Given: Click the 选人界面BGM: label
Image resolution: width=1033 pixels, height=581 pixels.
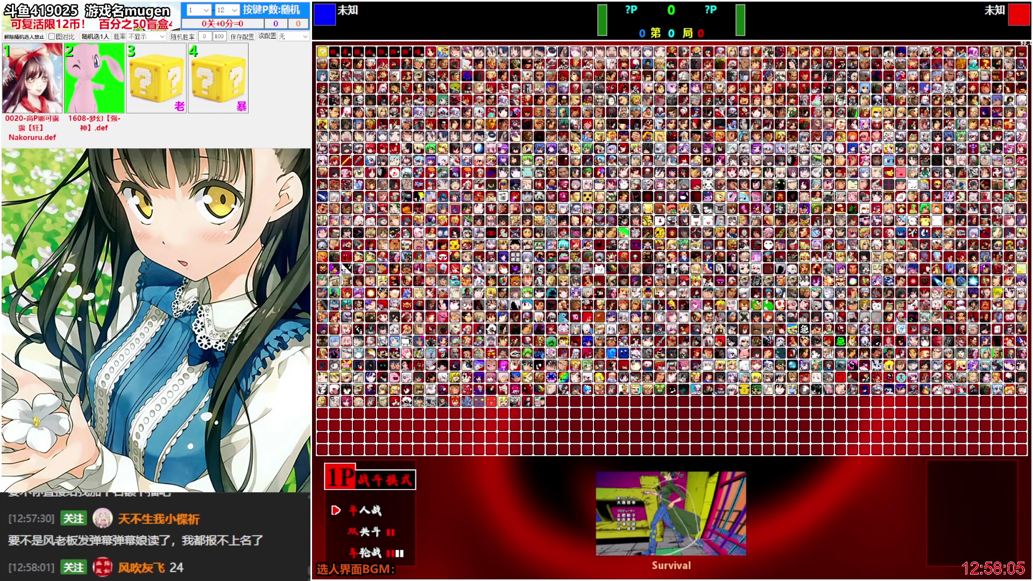Looking at the screenshot, I should tap(356, 569).
